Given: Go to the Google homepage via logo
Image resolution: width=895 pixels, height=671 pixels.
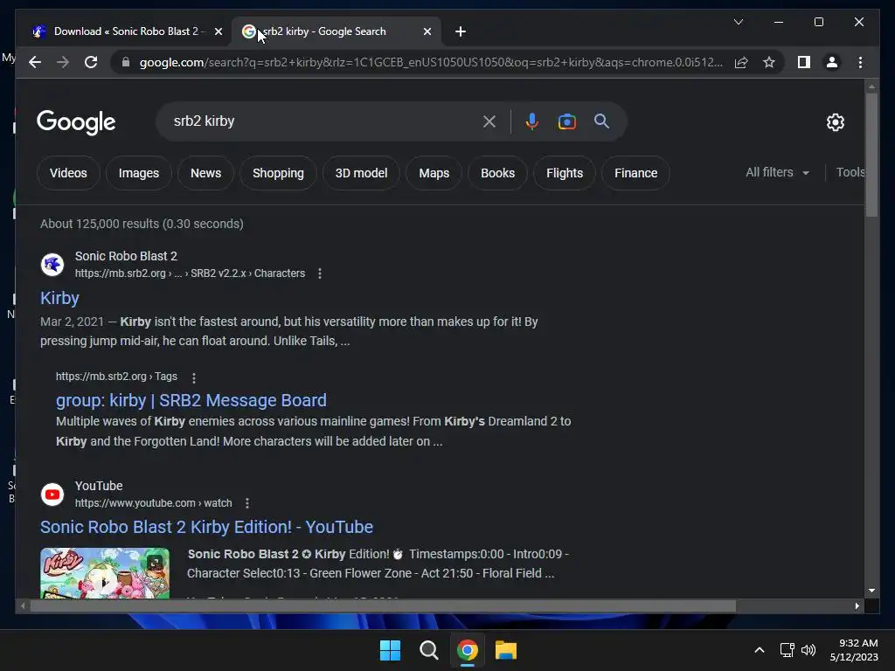Looking at the screenshot, I should pos(76,122).
